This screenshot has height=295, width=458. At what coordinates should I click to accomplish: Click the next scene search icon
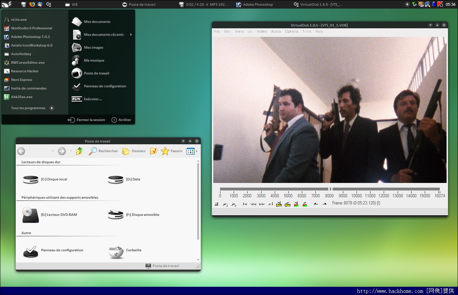pyautogui.click(x=305, y=204)
